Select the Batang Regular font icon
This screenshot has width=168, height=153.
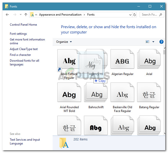149,92
